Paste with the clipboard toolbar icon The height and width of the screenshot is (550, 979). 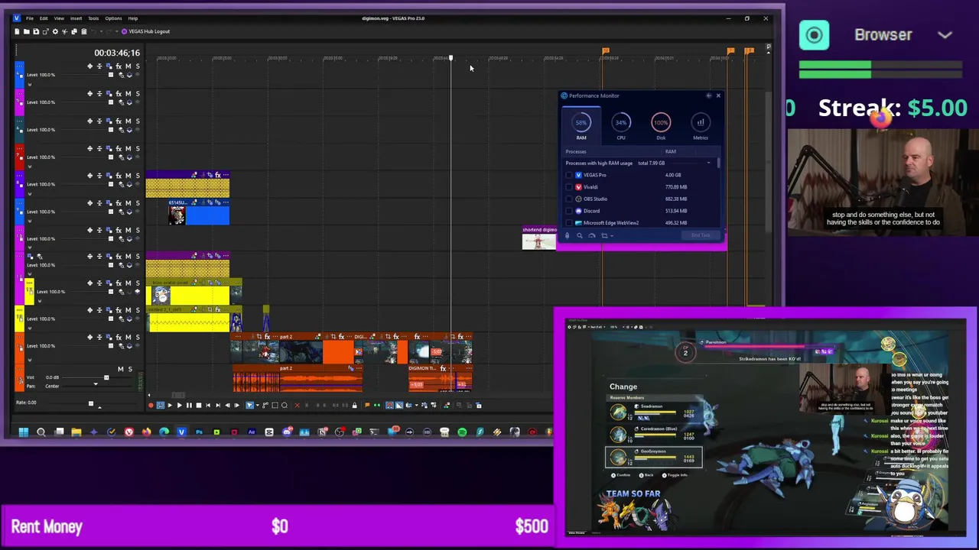(x=84, y=31)
